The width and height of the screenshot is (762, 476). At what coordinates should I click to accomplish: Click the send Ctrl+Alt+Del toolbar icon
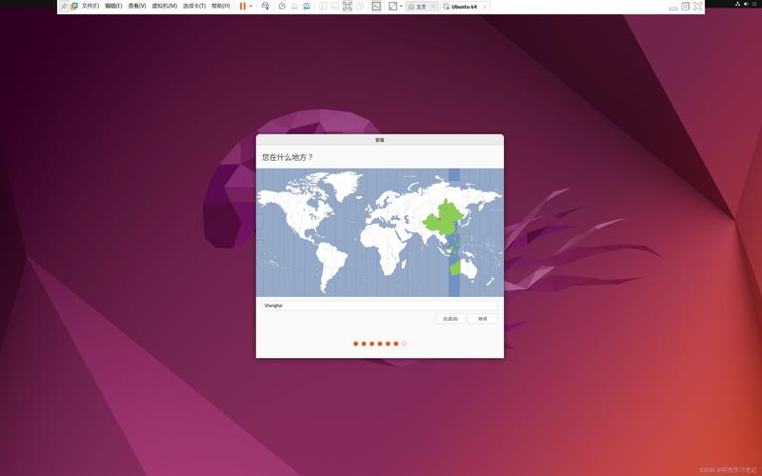click(266, 7)
